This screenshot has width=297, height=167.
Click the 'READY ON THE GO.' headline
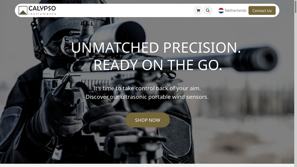(157, 65)
